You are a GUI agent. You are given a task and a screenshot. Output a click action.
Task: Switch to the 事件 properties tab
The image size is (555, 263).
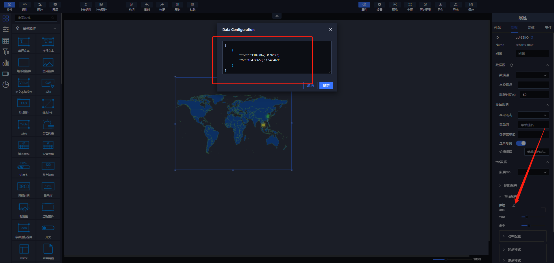pos(548,28)
